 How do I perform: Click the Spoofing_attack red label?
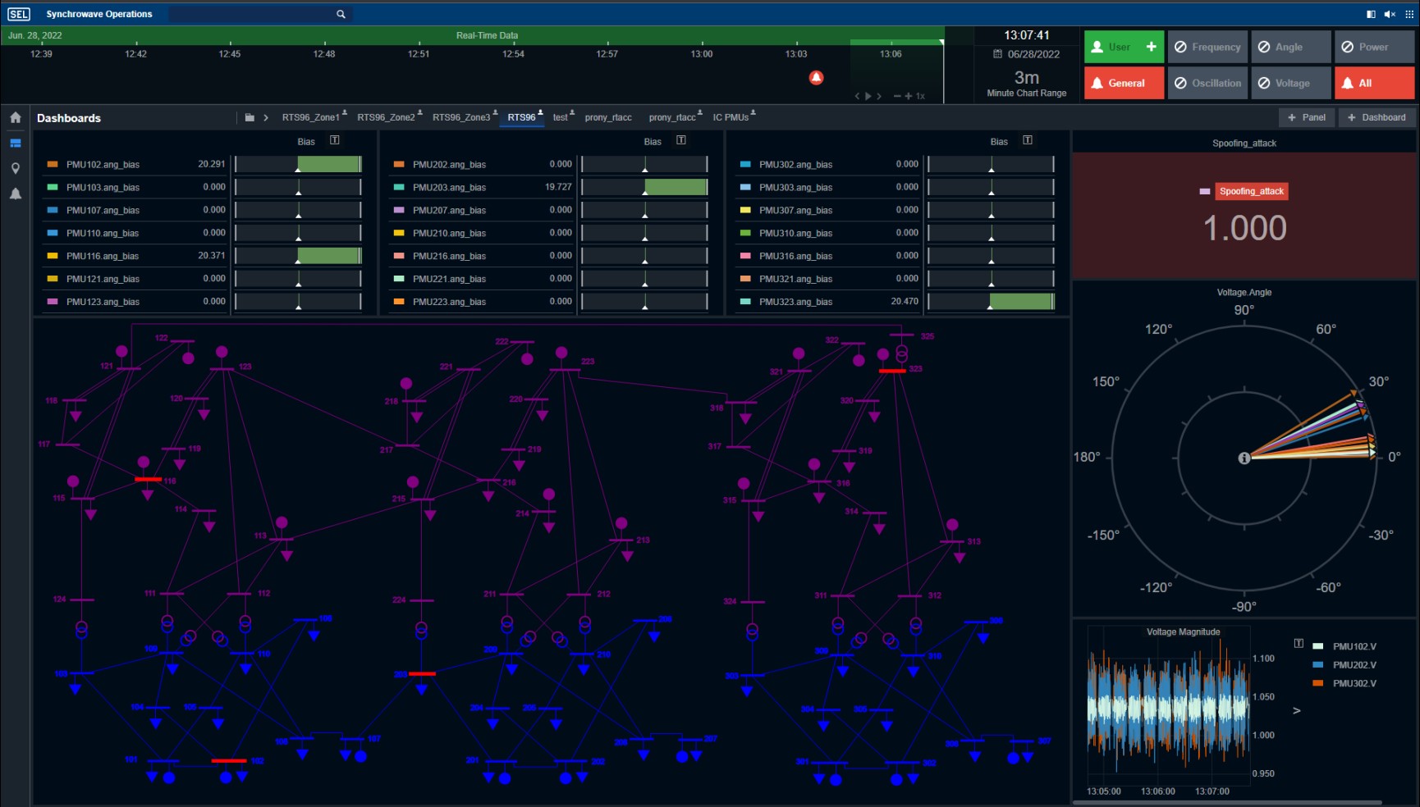[1251, 191]
